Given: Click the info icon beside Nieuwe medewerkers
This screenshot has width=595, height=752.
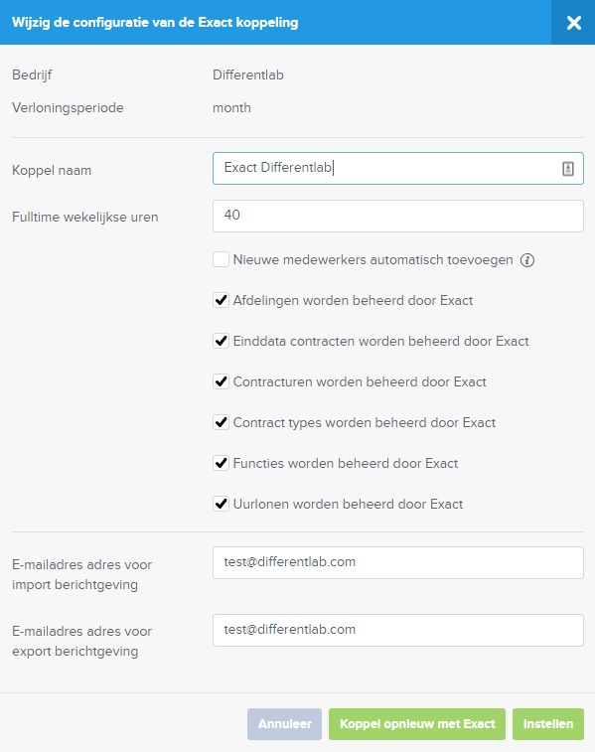Looking at the screenshot, I should coord(527,260).
